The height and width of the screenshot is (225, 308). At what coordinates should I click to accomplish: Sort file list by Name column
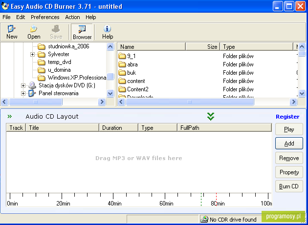click(152, 47)
